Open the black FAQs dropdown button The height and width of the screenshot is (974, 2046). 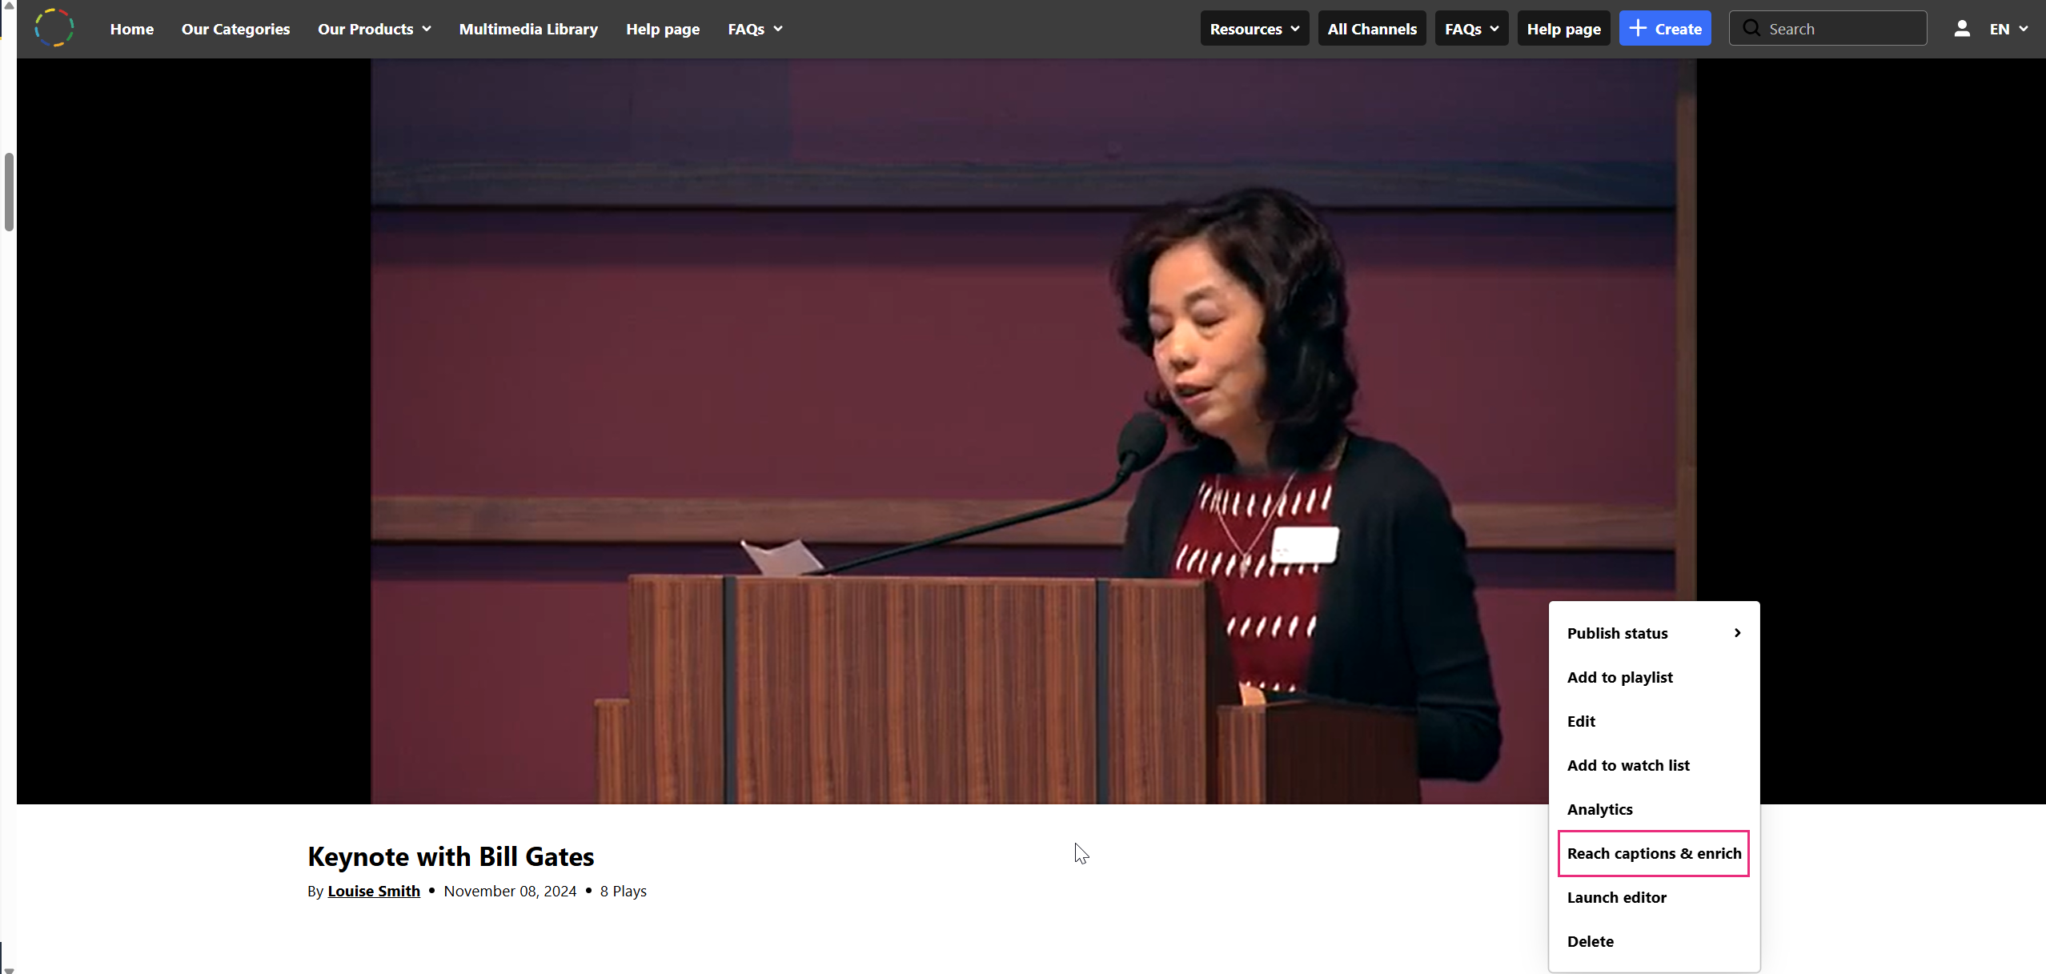[1470, 29]
